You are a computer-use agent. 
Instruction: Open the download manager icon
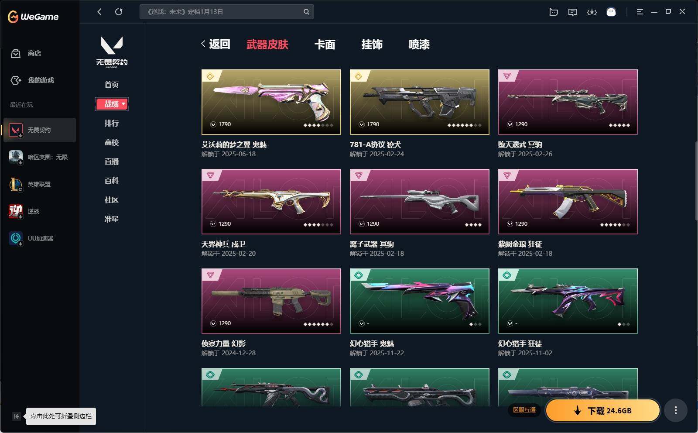(592, 12)
